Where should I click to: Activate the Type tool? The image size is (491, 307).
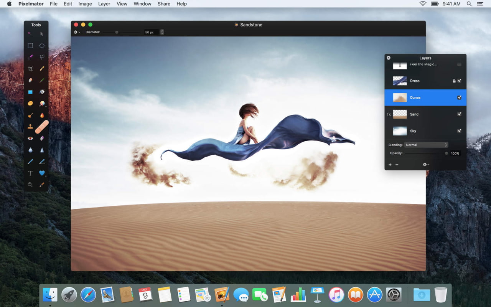click(x=30, y=173)
